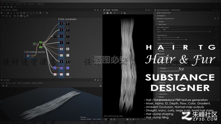Click the magnifier icon in graph toolbar
This screenshot has width=221, height=124.
pyautogui.click(x=14, y=13)
